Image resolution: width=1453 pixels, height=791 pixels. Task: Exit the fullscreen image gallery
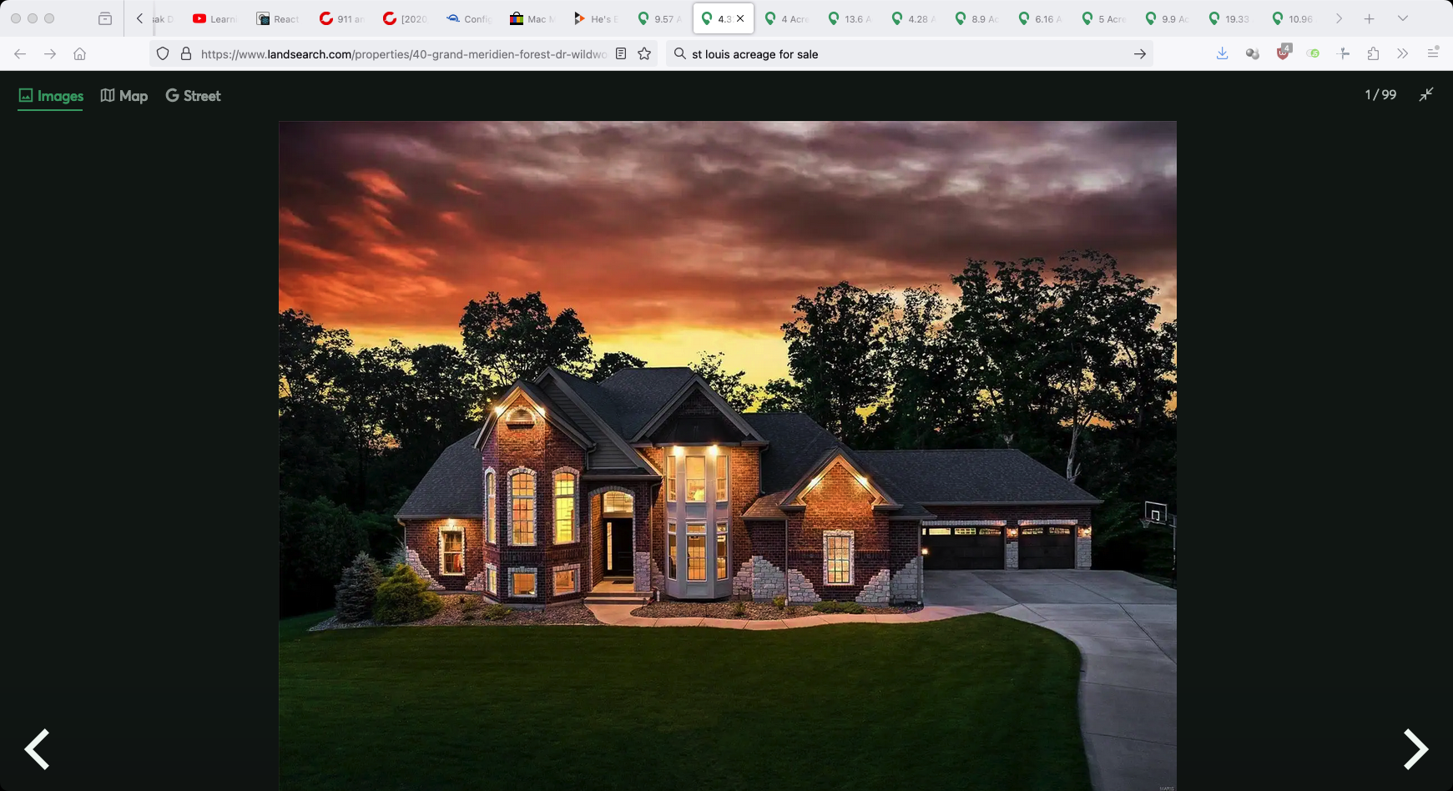pyautogui.click(x=1426, y=95)
